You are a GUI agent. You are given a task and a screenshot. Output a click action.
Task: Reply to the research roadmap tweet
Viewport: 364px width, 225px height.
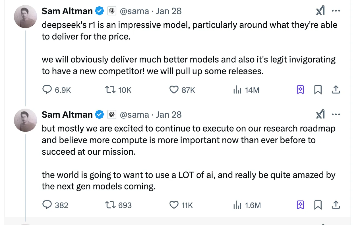pyautogui.click(x=47, y=205)
